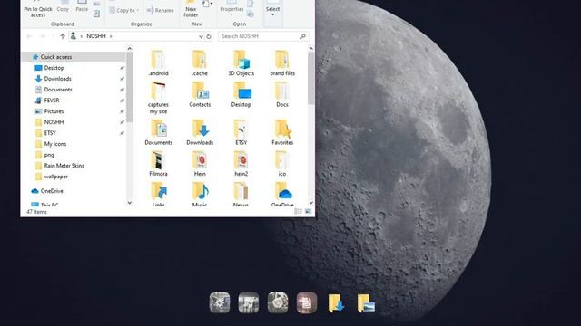Open the Copy to dropdown

click(124, 10)
